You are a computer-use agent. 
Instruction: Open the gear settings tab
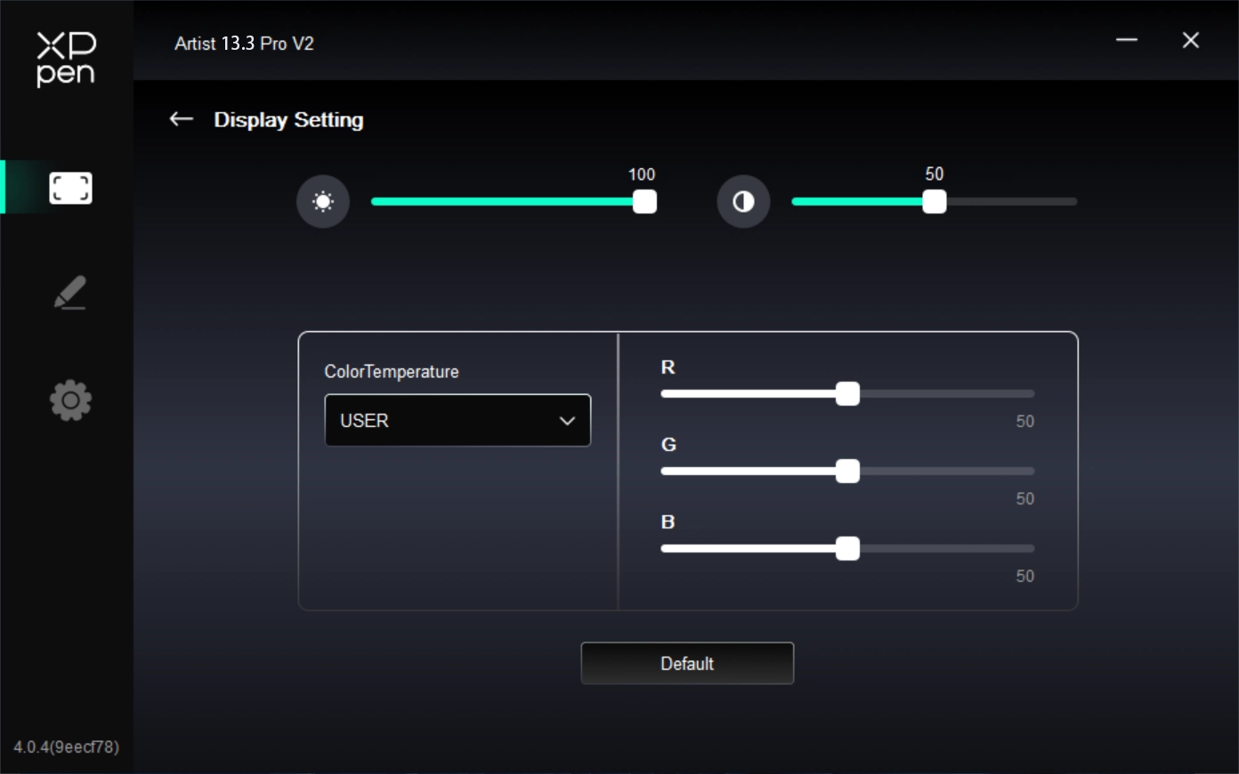tap(70, 400)
